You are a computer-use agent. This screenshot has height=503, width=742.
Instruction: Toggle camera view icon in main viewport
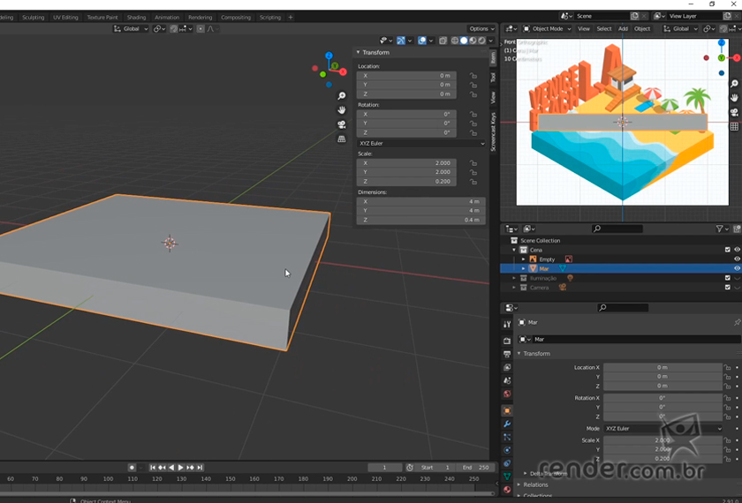342,124
